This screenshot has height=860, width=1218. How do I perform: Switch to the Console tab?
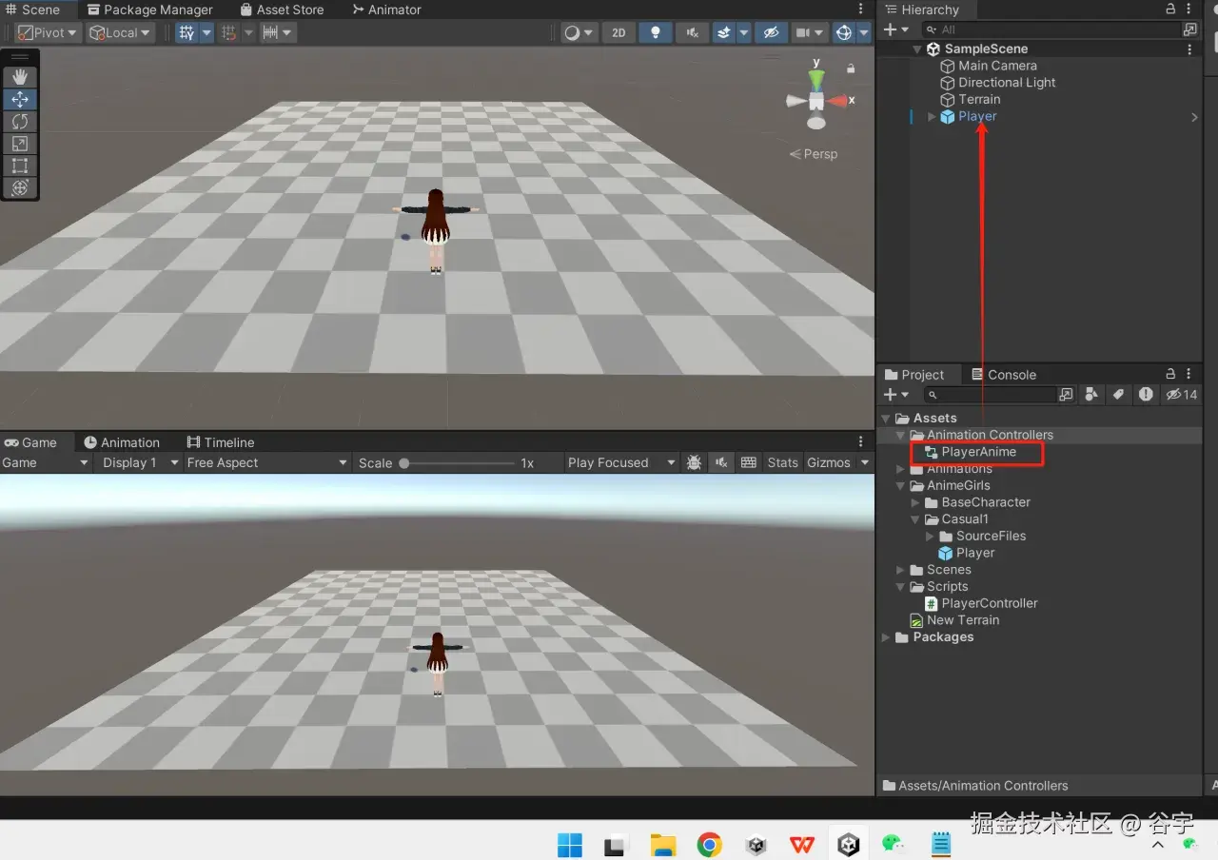click(1004, 375)
